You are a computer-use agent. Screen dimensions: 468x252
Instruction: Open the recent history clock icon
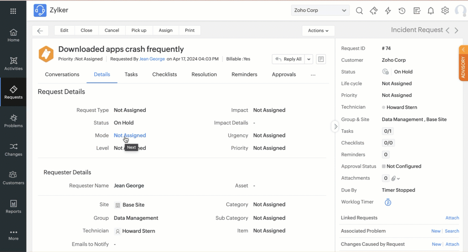pos(402,11)
